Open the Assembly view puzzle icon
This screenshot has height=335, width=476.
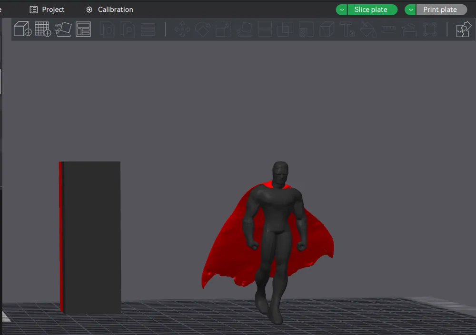click(x=464, y=29)
